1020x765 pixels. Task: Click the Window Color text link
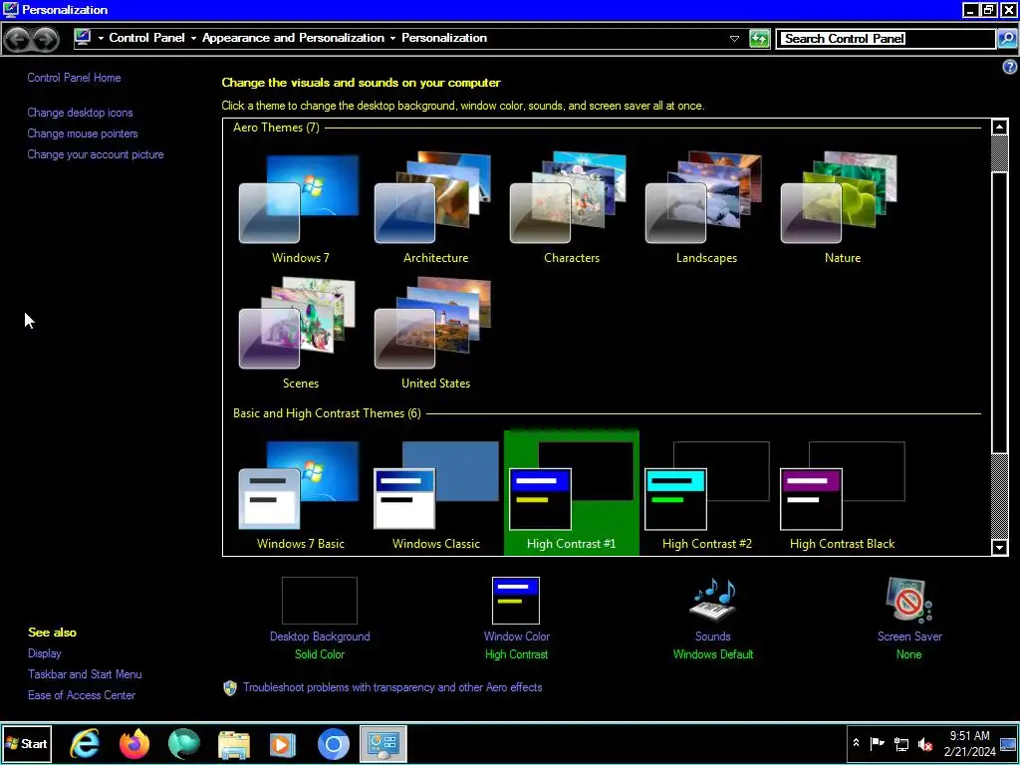click(517, 637)
